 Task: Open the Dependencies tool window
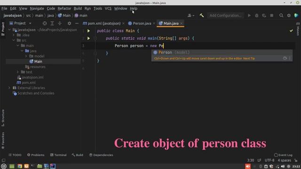[101, 155]
